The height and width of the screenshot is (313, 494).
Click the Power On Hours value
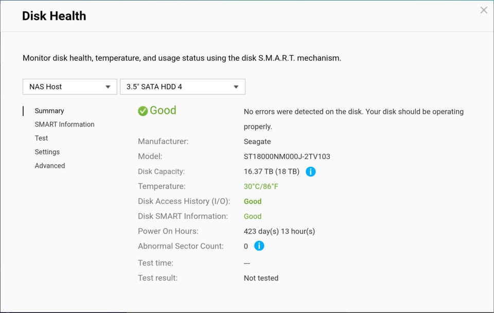[x=279, y=231]
